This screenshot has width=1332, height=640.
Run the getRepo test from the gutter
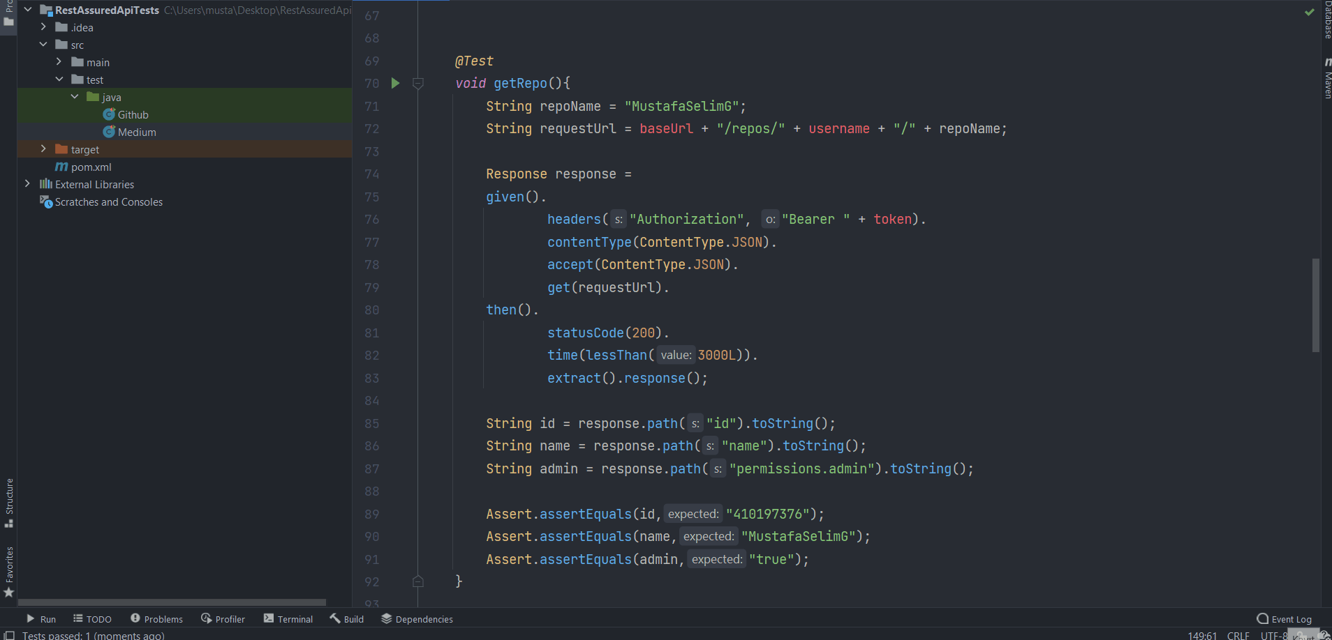click(x=395, y=84)
